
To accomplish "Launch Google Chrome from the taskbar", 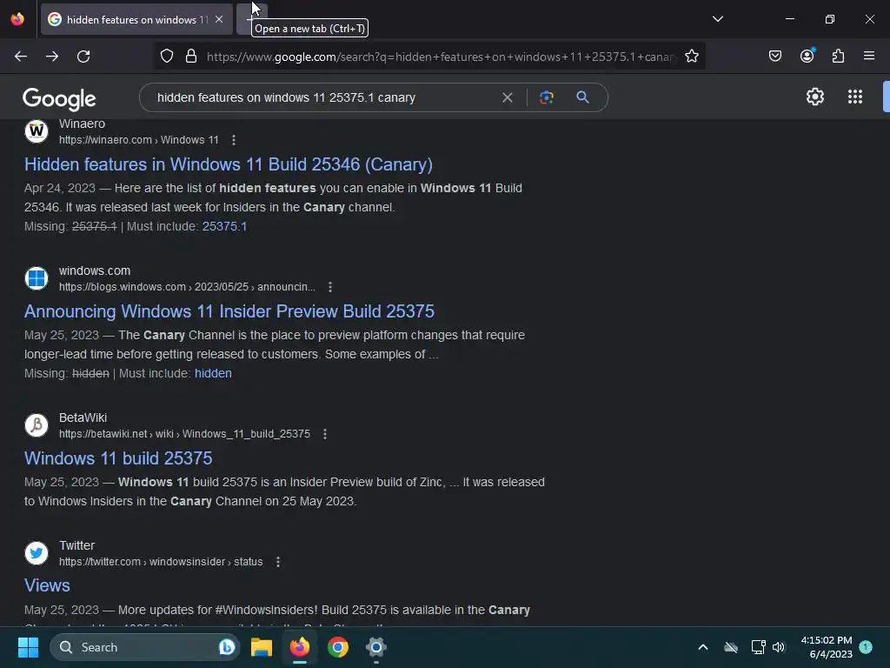I will 338,647.
